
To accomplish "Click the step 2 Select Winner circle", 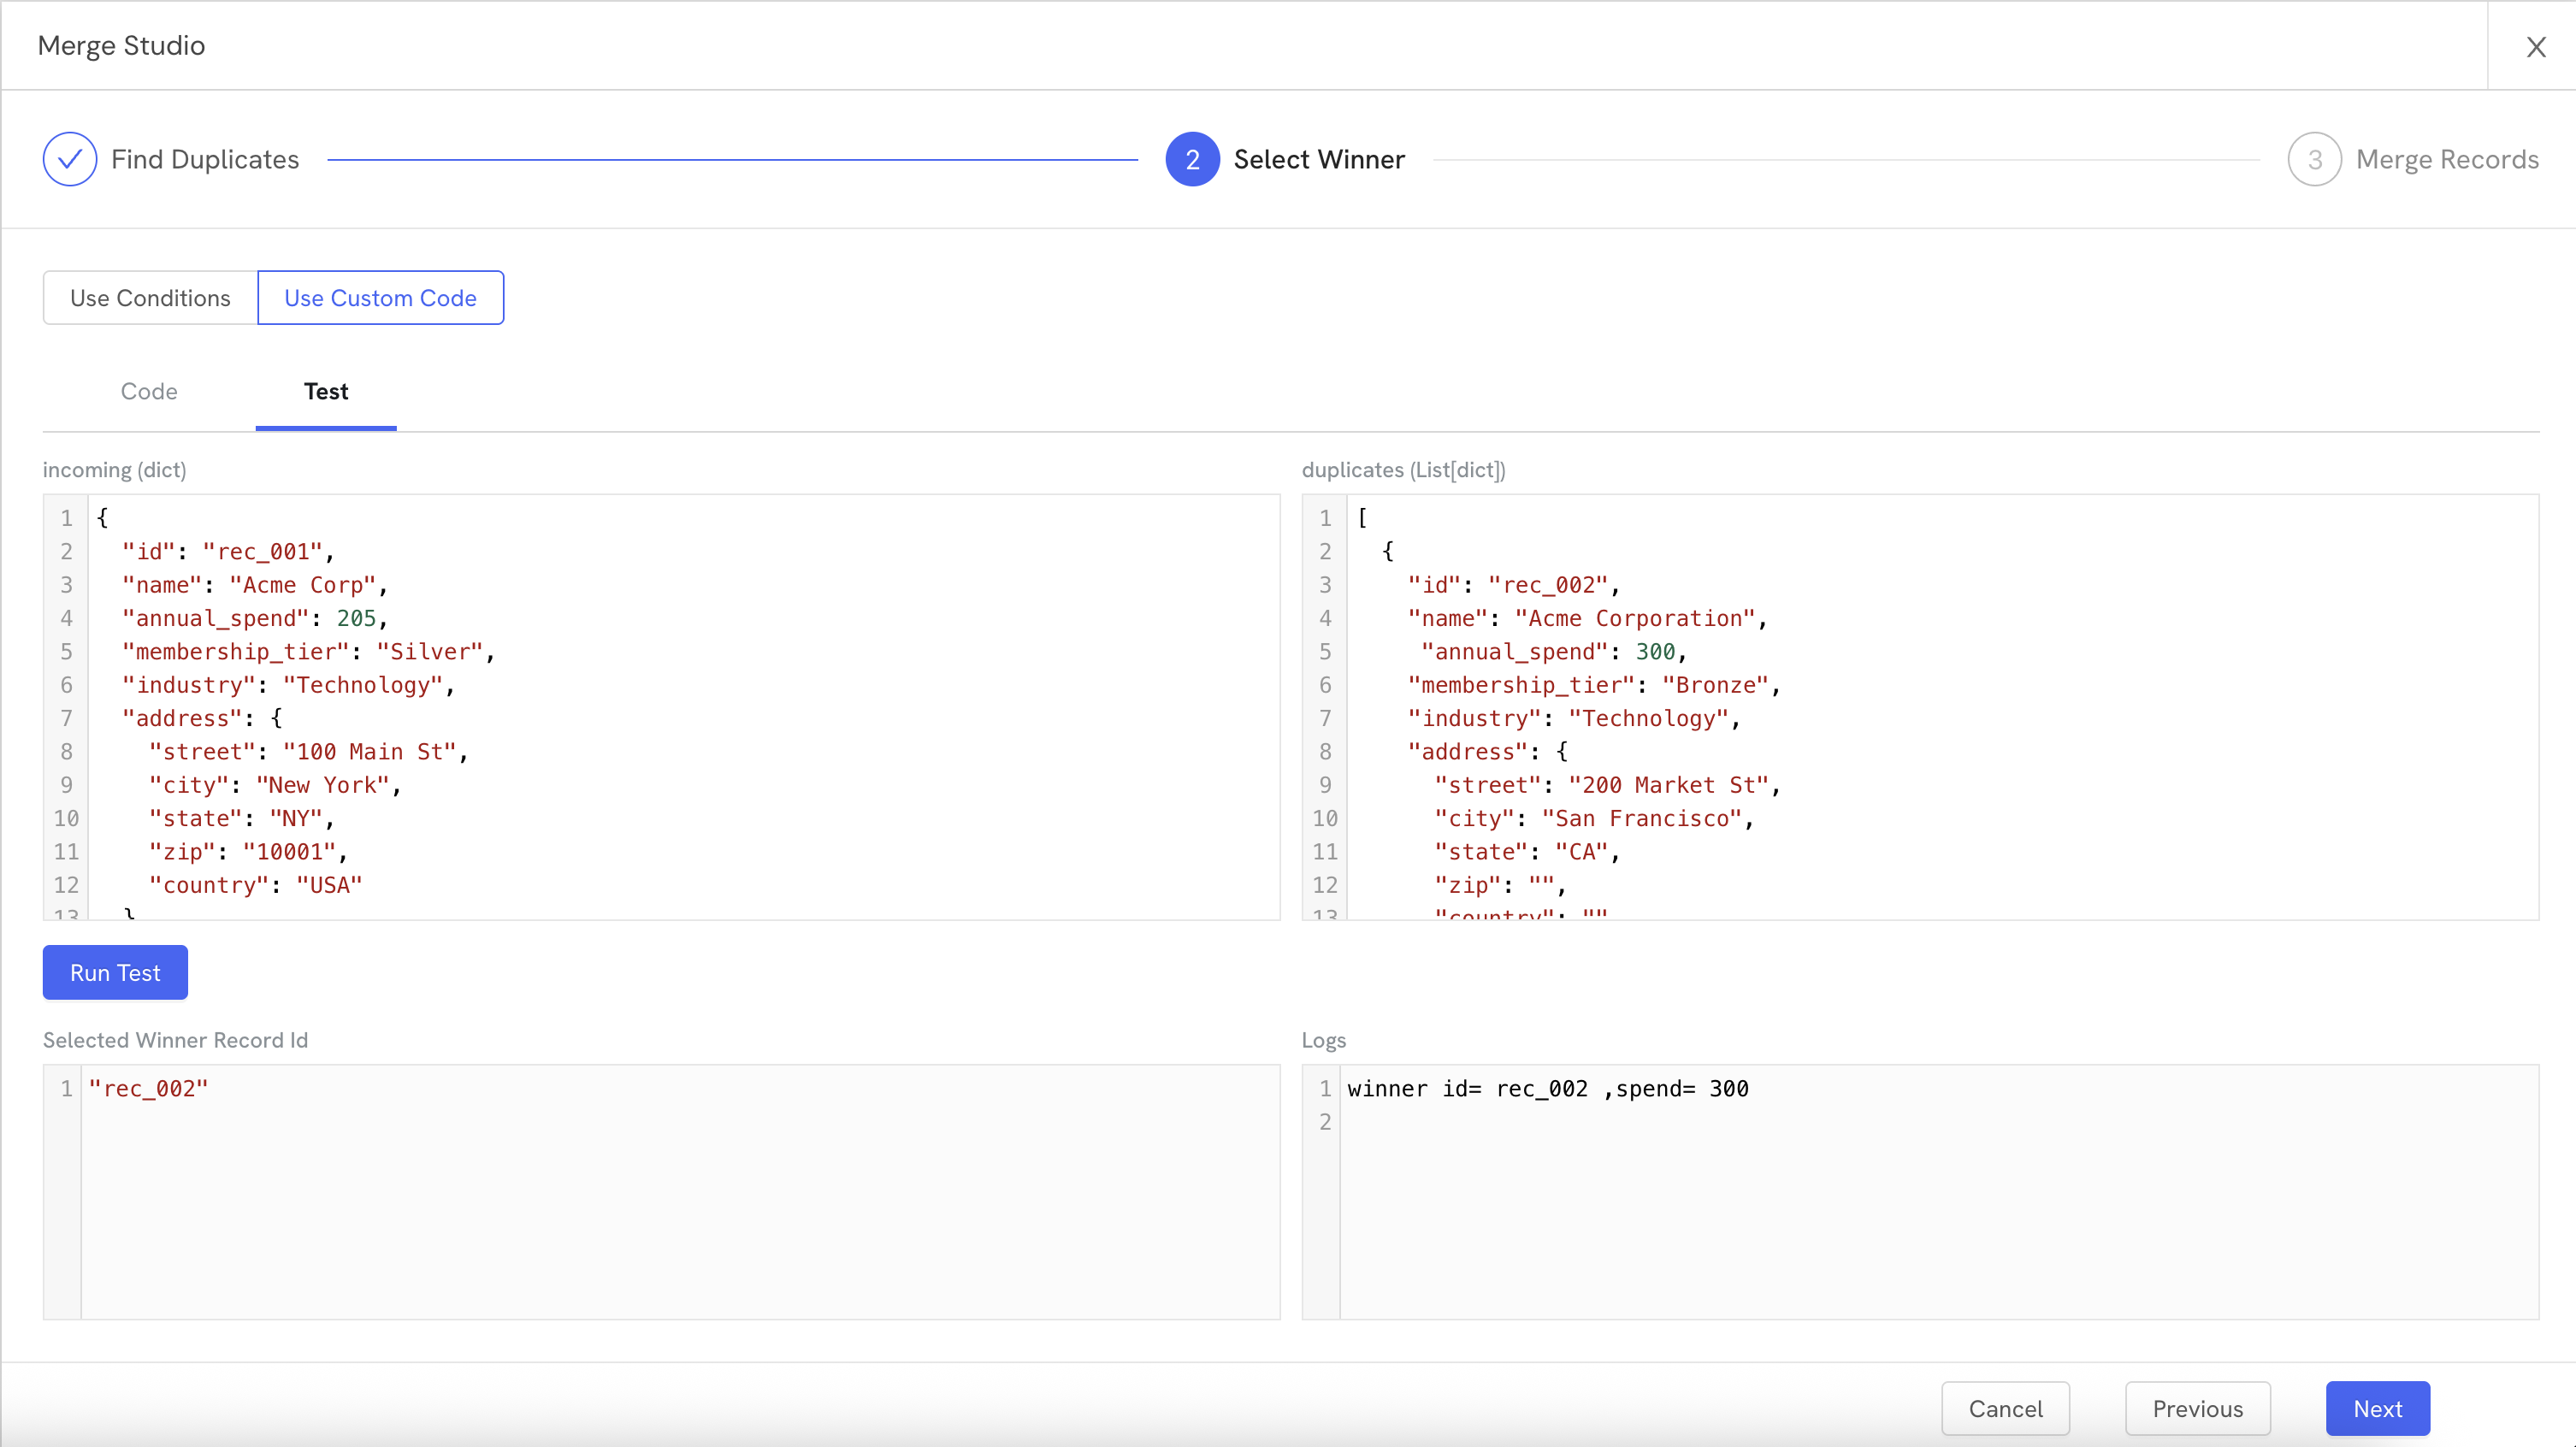I will [1192, 159].
